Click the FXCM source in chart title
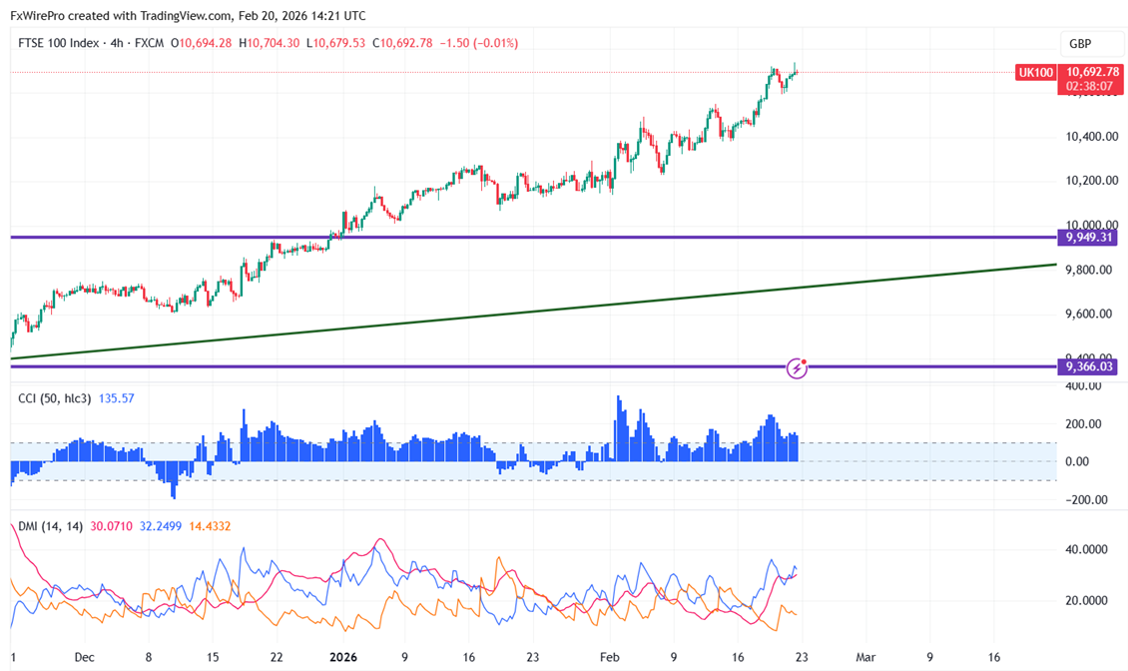Viewport: 1128px width, 671px height. coord(149,43)
